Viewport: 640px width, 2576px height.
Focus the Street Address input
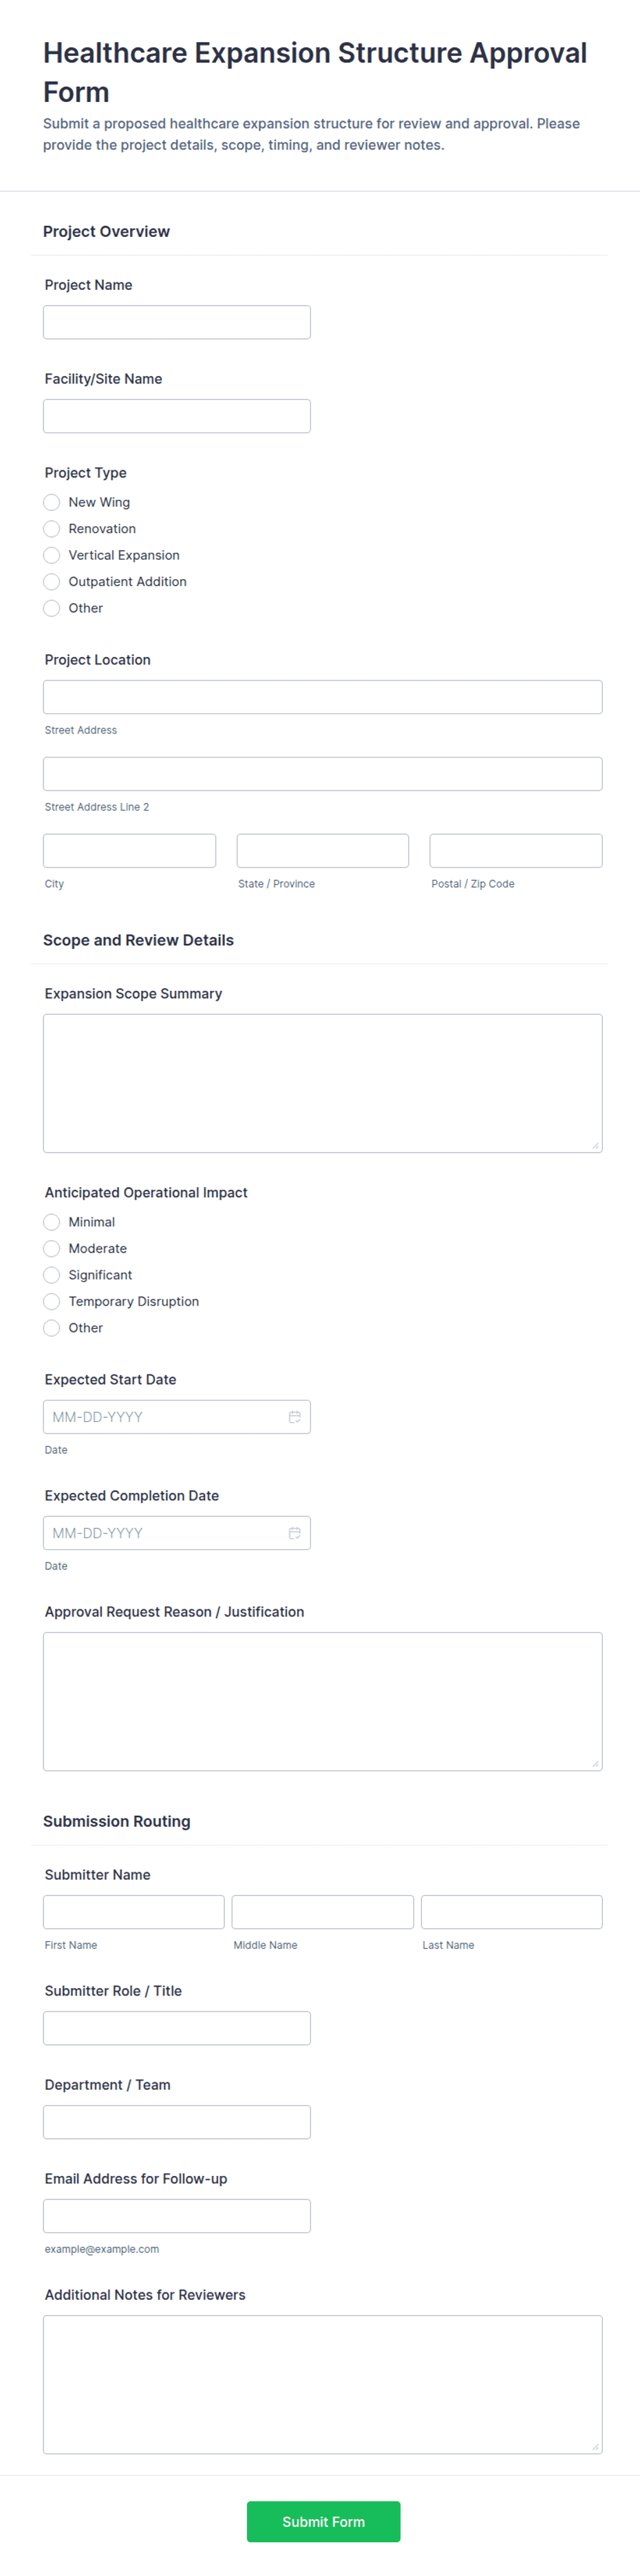(x=322, y=697)
